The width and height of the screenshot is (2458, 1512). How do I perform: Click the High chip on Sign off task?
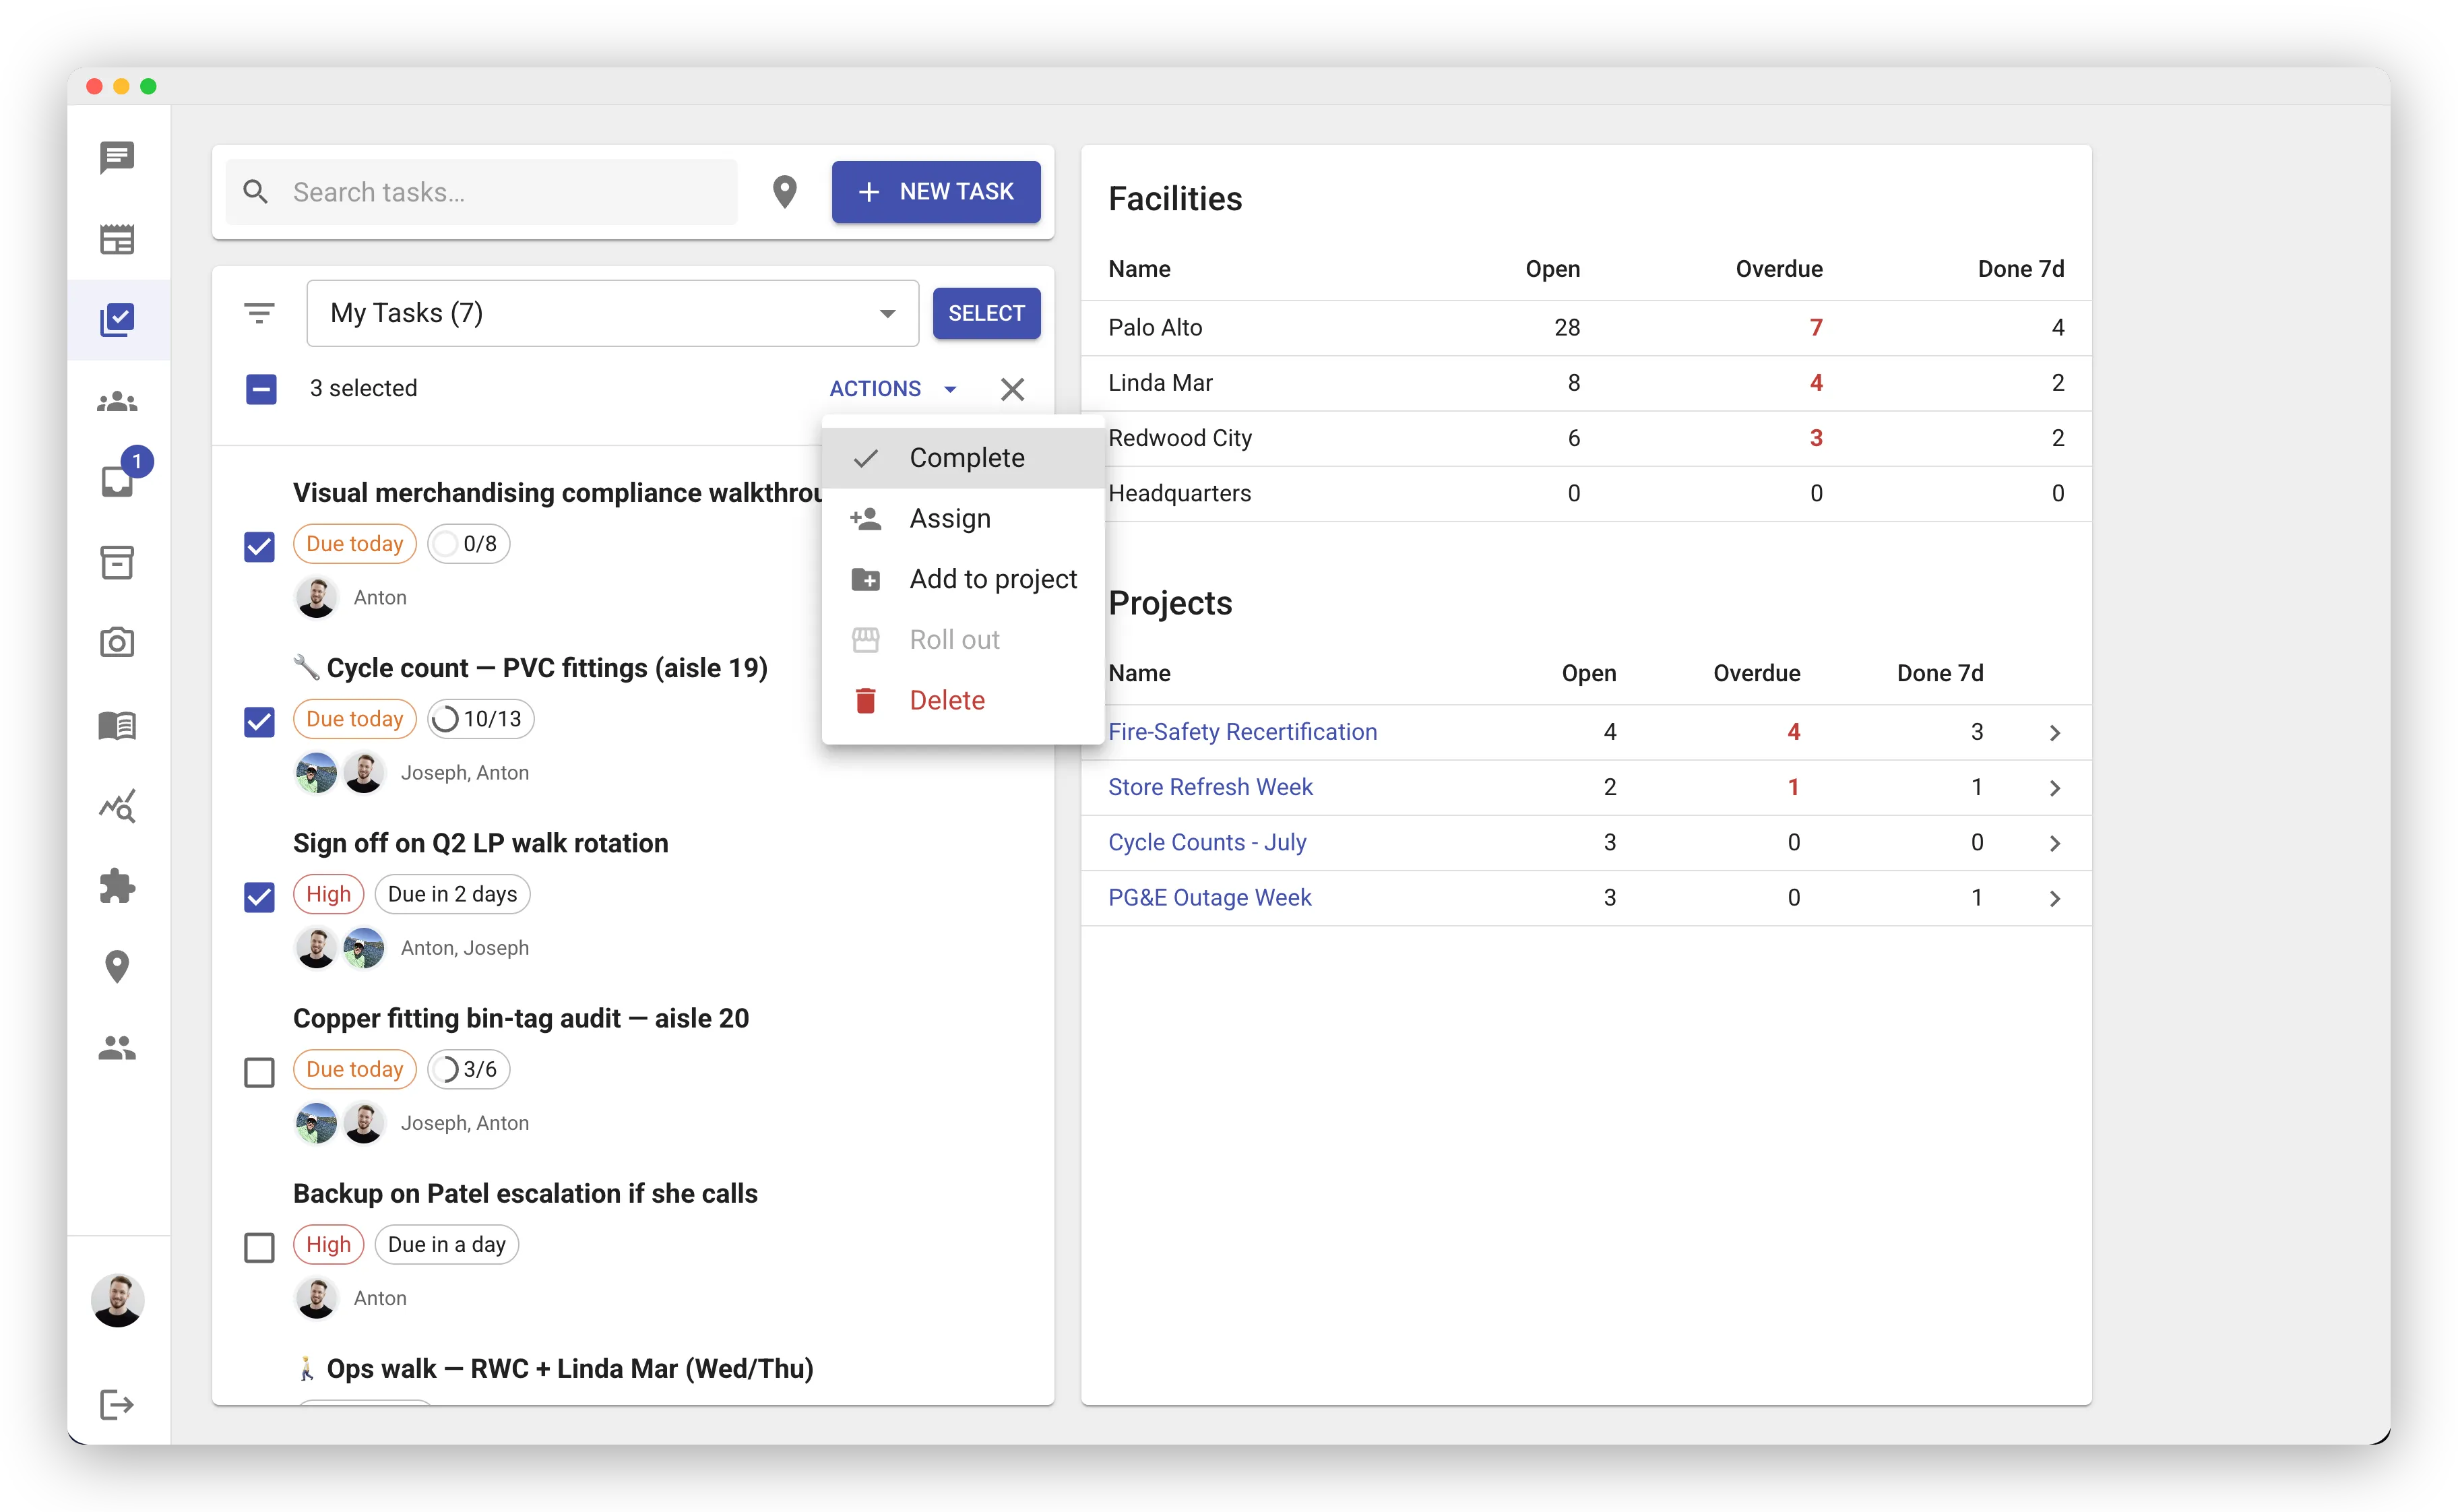328,894
